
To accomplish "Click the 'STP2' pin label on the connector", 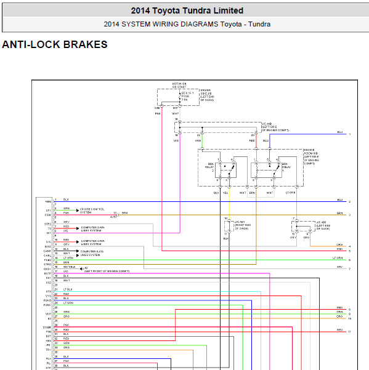I will [x=47, y=224].
